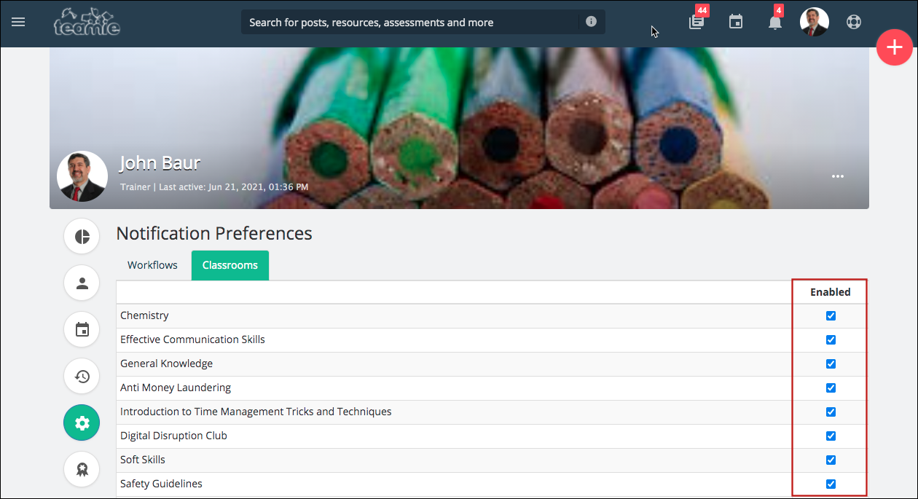Open the user avatar menu in top bar
The height and width of the screenshot is (499, 918).
[x=815, y=22]
